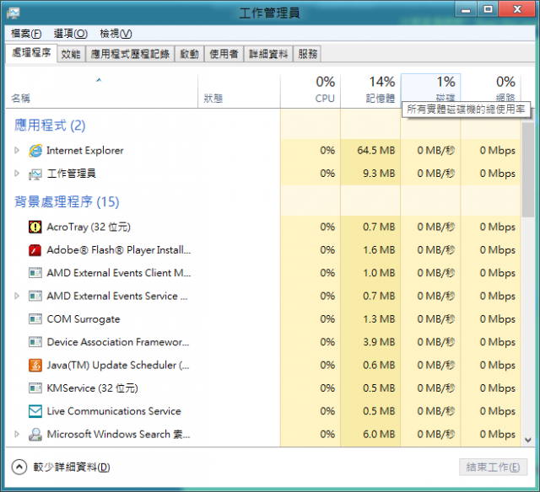Click the Microsoft Windows Search icon
This screenshot has height=492, width=540.
(x=35, y=434)
